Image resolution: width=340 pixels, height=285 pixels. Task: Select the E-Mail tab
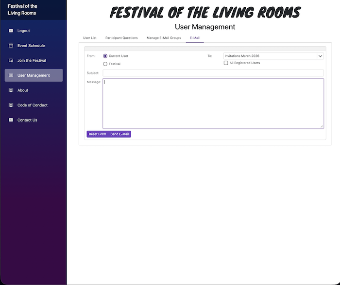point(195,38)
